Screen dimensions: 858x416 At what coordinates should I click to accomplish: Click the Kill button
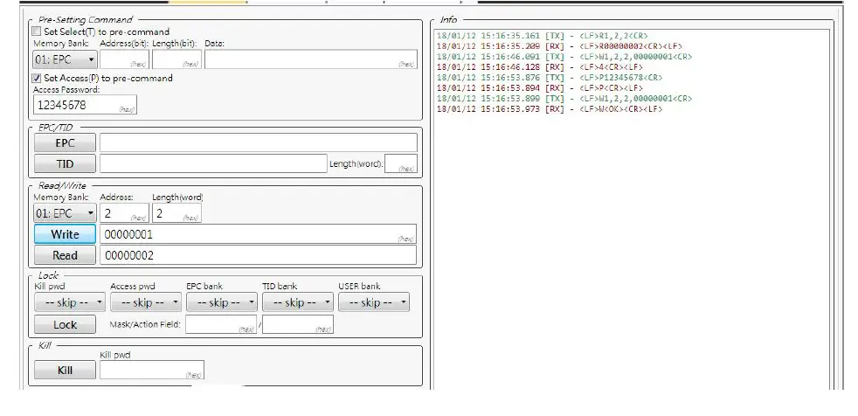point(65,371)
